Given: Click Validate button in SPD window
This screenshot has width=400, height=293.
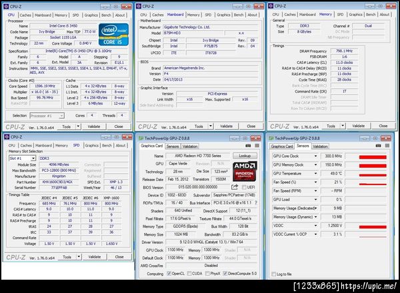Looking at the screenshot, I should coord(95,257).
